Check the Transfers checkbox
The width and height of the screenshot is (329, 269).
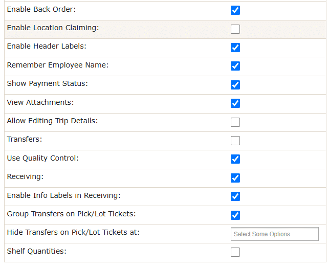[235, 141]
